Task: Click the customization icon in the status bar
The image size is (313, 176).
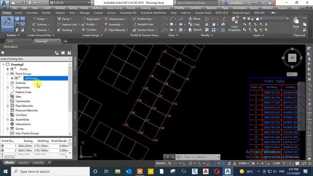Action: click(310, 163)
